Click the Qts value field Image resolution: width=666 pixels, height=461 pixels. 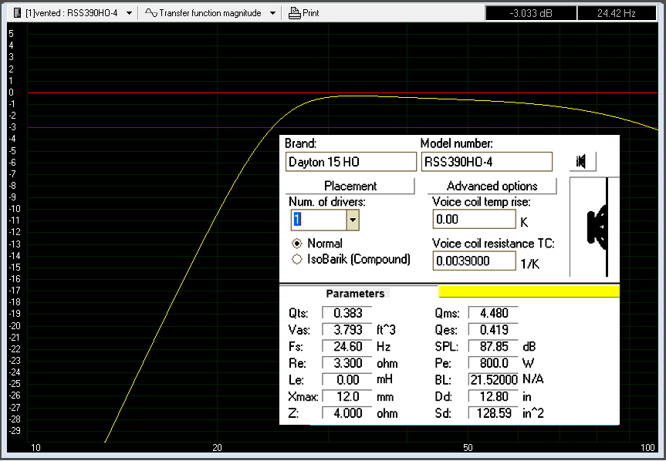(x=347, y=313)
